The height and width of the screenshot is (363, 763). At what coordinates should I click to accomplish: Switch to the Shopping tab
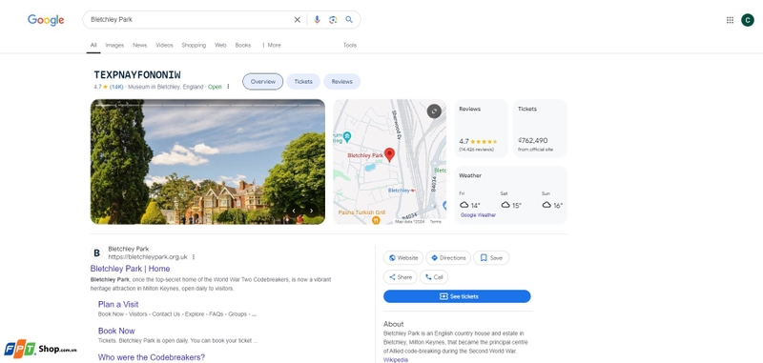coord(194,45)
